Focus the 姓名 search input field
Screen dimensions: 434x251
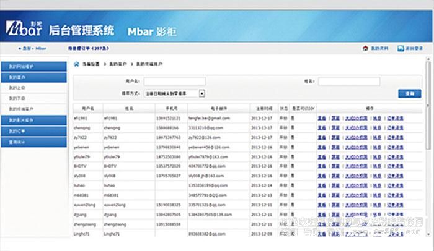[x=349, y=81]
